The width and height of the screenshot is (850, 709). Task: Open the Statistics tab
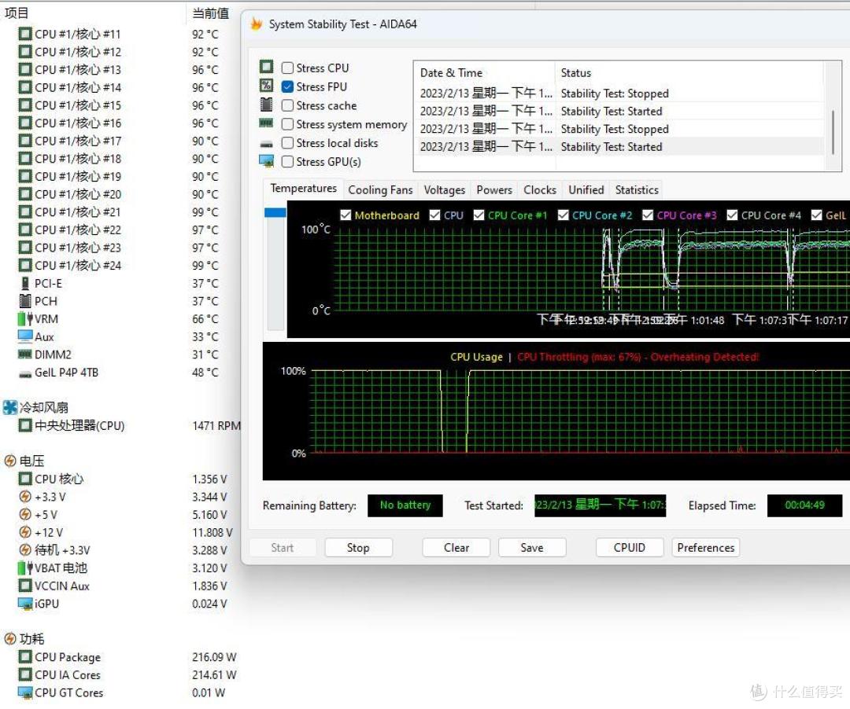[x=637, y=190]
